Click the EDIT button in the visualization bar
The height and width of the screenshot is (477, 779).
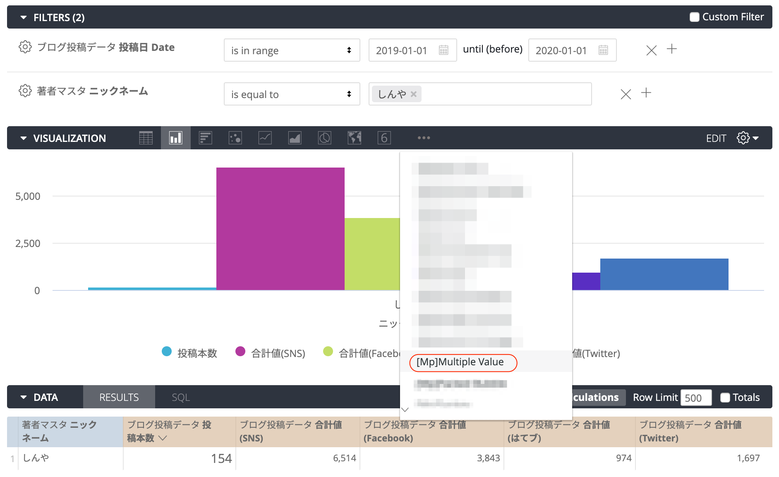(x=716, y=138)
